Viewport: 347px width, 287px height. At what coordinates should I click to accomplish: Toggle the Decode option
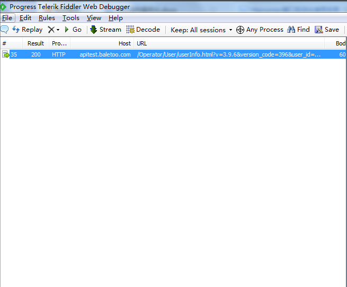point(143,30)
